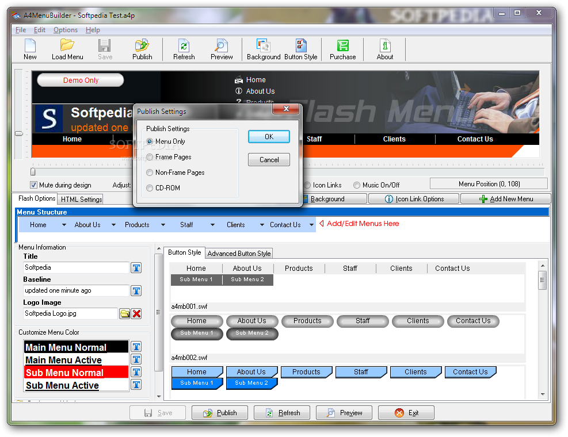Image resolution: width=568 pixels, height=437 pixels.
Task: Click the horizontal position slider handle
Action: pyautogui.click(x=33, y=171)
